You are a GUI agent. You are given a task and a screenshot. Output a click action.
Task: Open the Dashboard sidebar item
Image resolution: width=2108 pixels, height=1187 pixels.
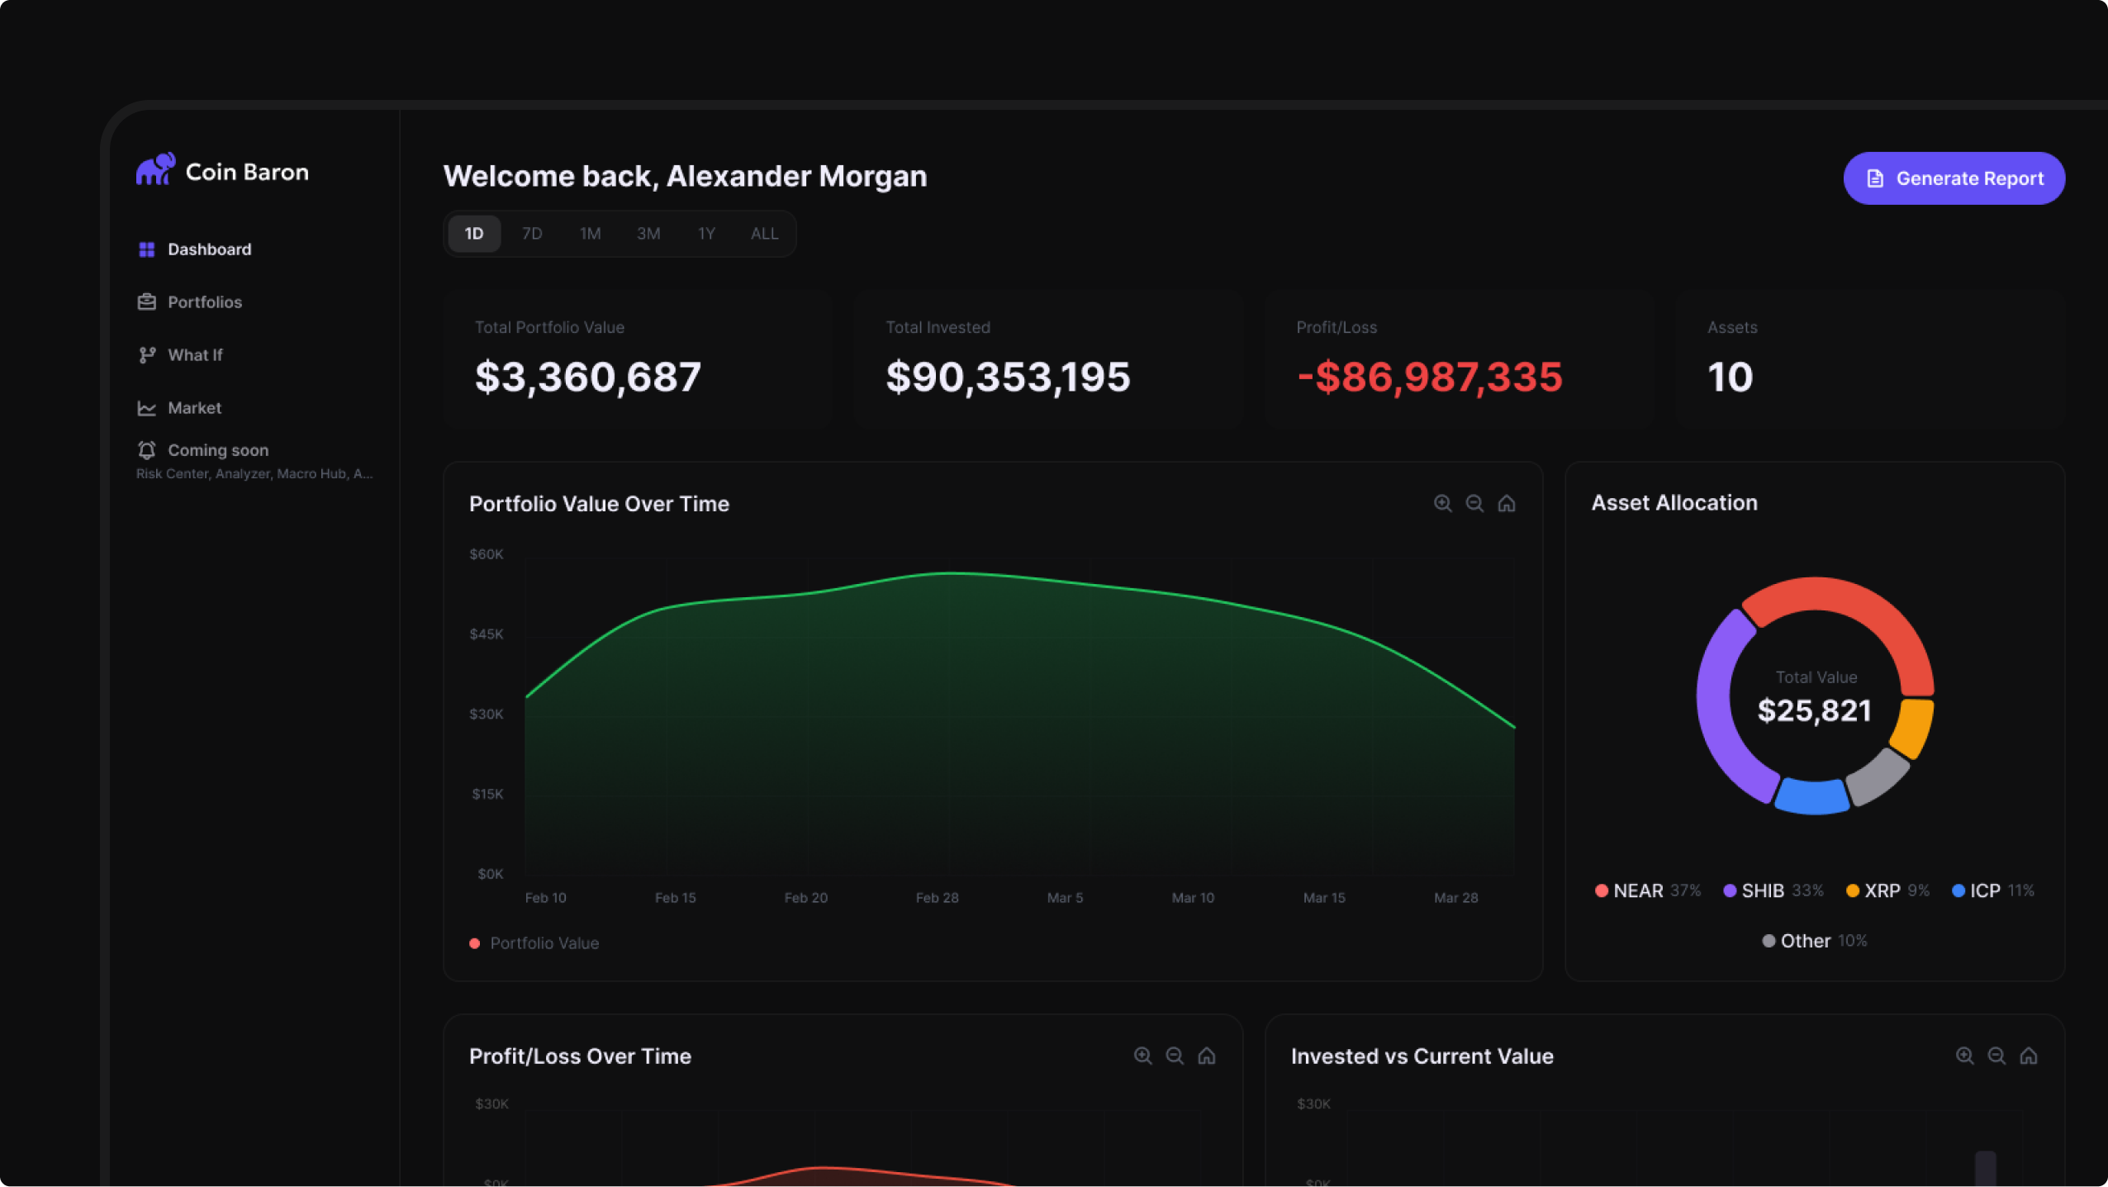tap(194, 249)
